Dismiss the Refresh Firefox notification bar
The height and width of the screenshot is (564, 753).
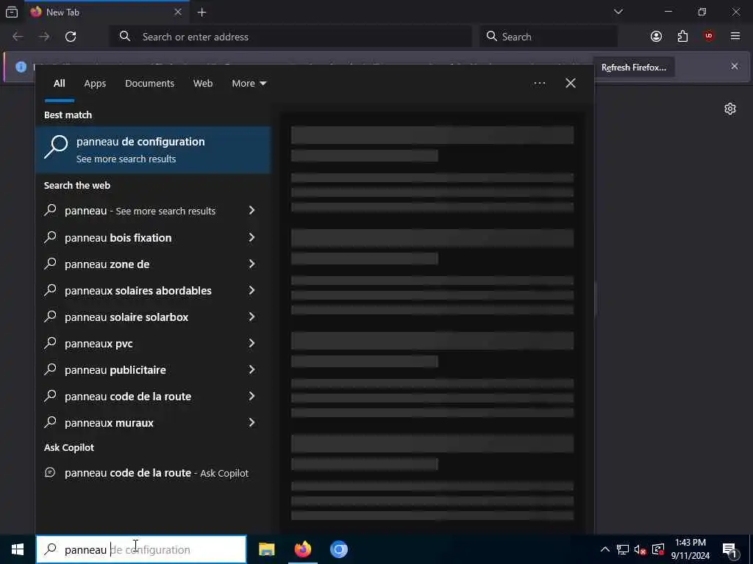click(x=735, y=66)
